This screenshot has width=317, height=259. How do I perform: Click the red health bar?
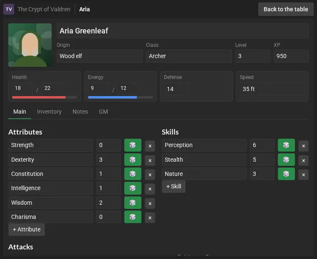44,98
